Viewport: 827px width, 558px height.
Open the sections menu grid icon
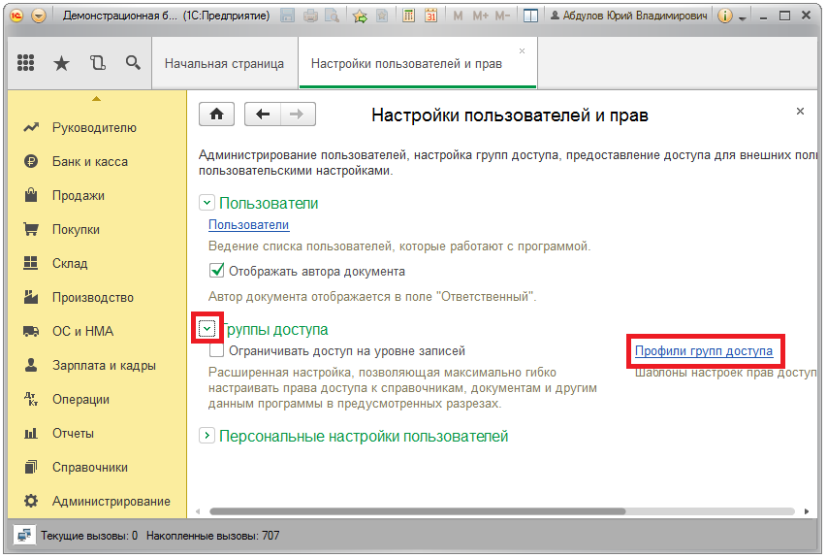[26, 63]
